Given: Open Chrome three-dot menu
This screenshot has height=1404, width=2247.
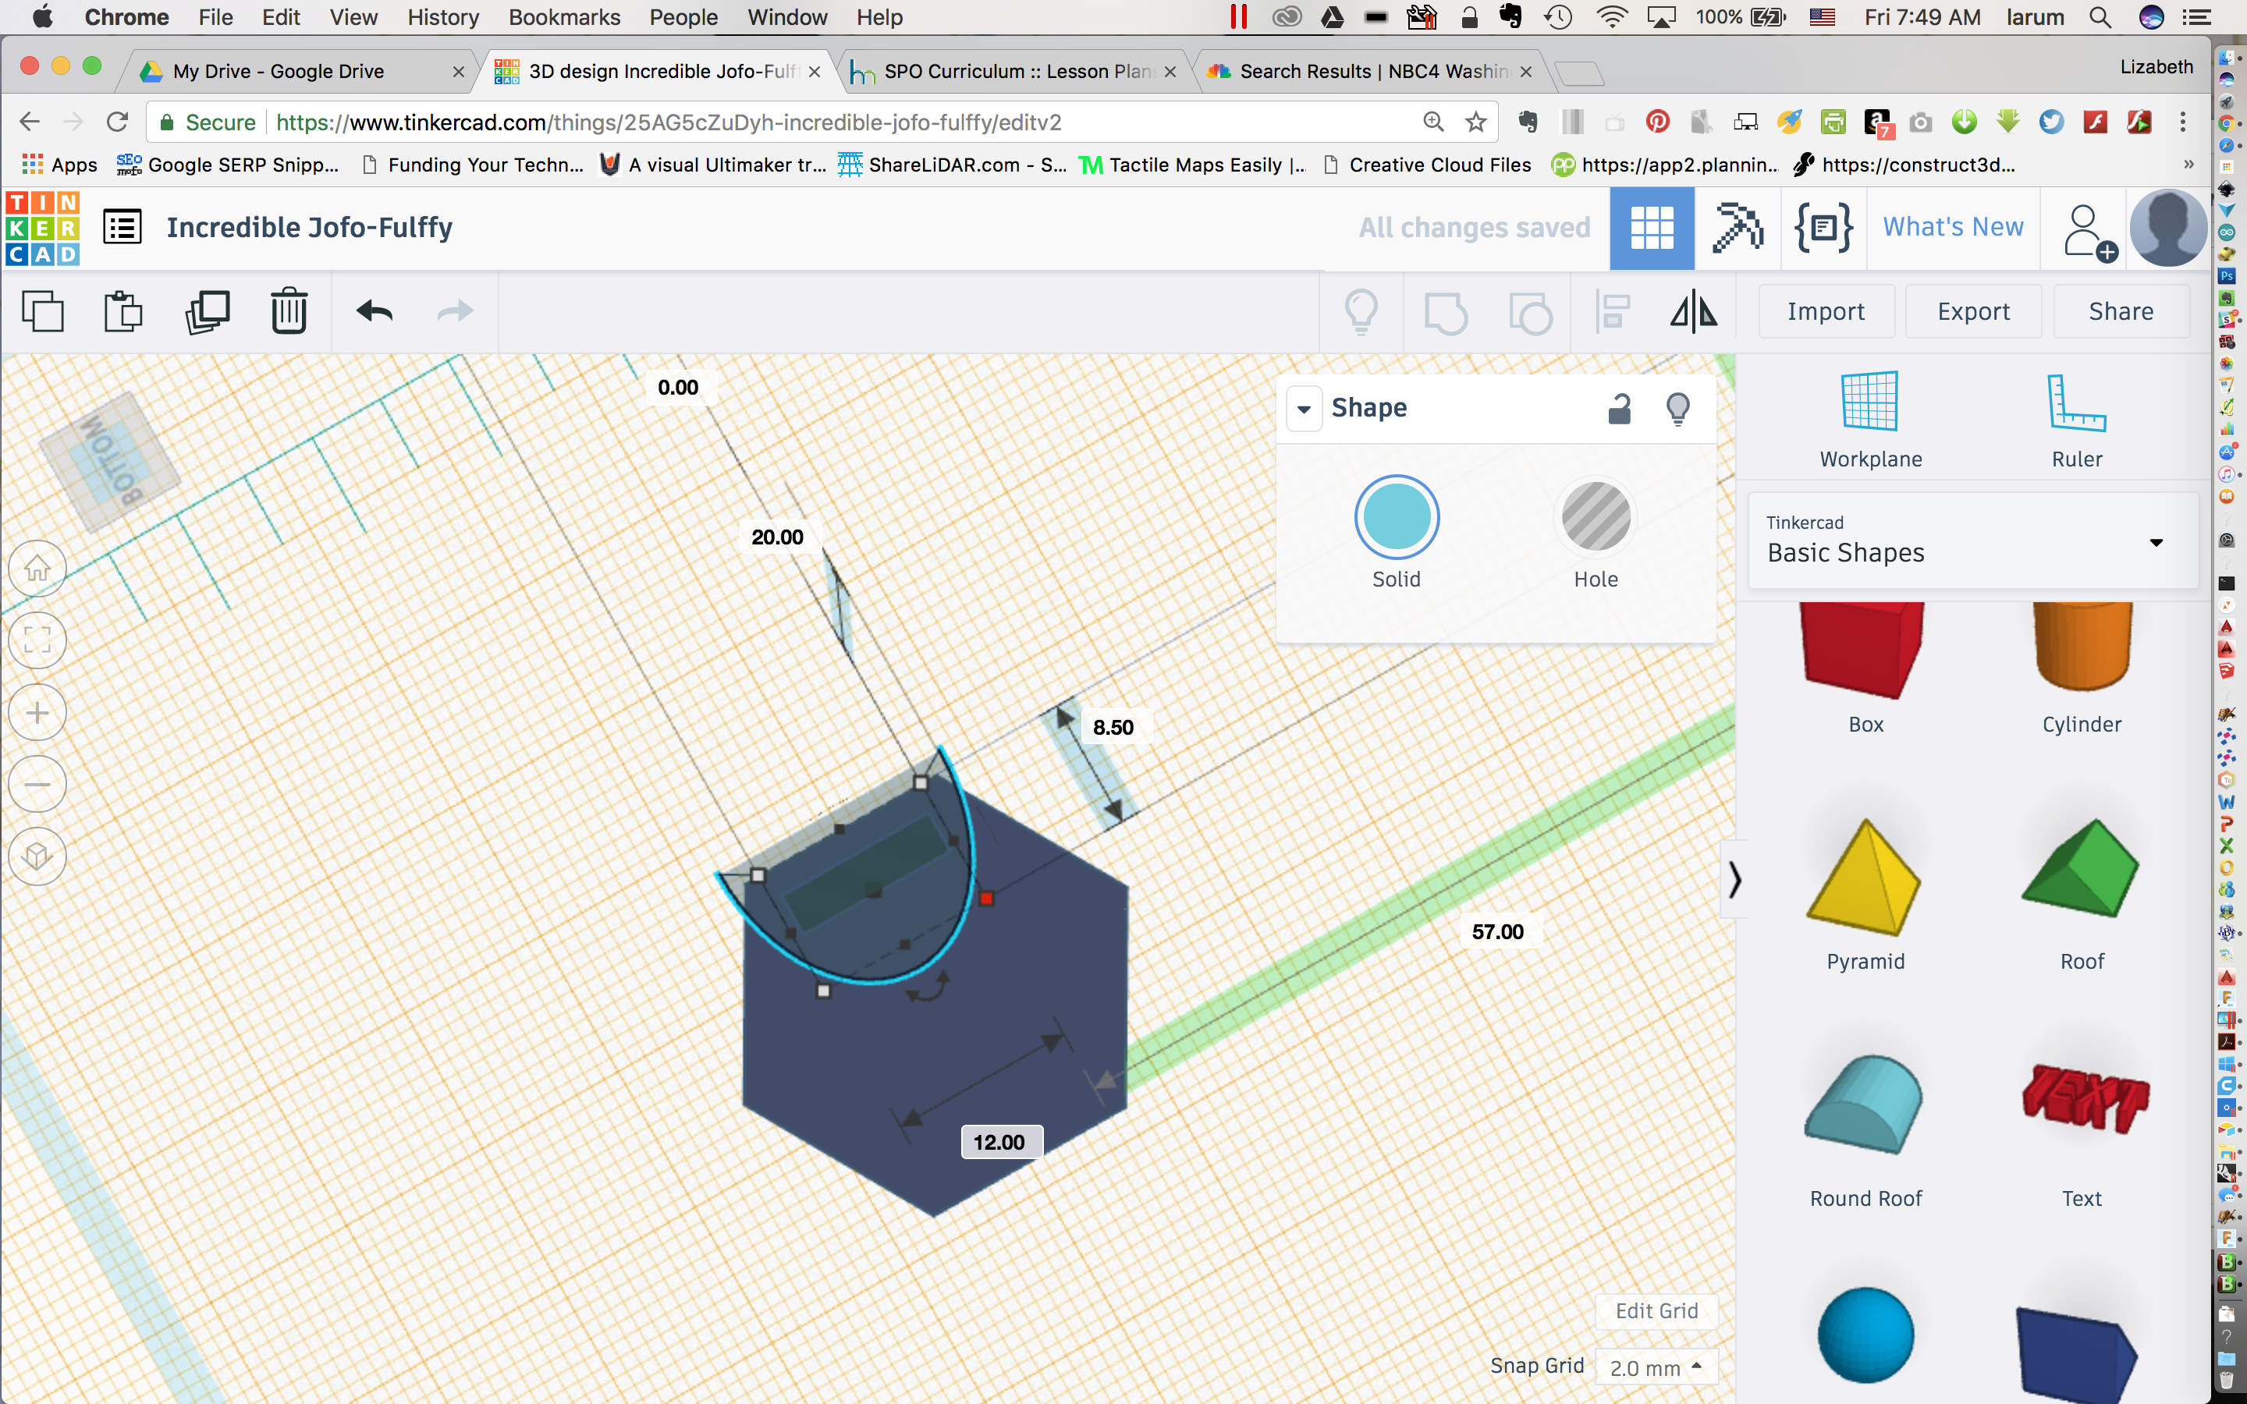Looking at the screenshot, I should [2183, 122].
